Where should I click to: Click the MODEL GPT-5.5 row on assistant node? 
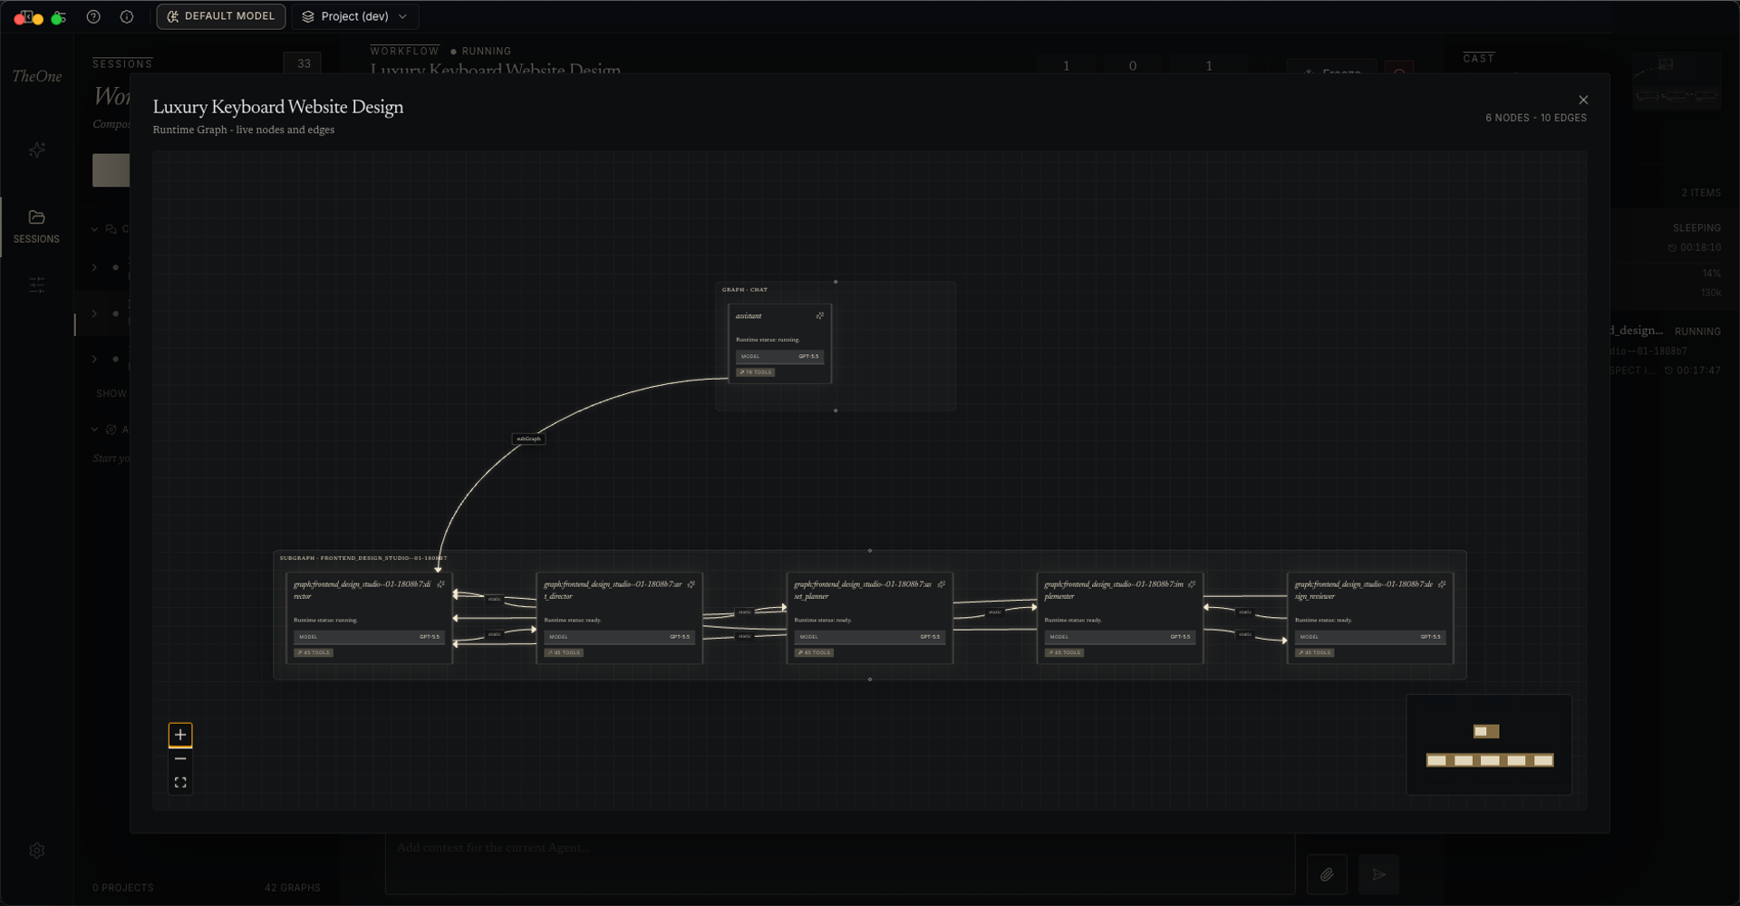(779, 356)
